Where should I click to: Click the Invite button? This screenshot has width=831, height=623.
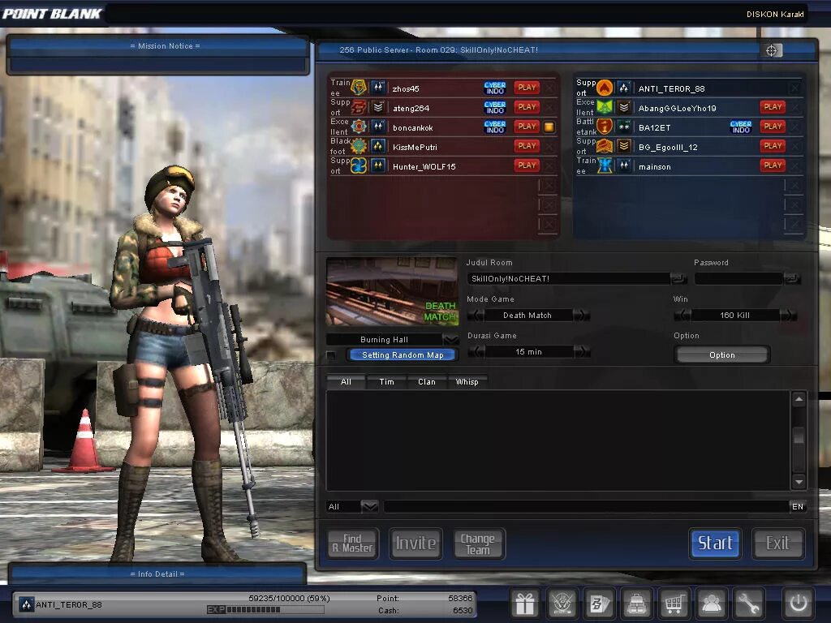416,543
